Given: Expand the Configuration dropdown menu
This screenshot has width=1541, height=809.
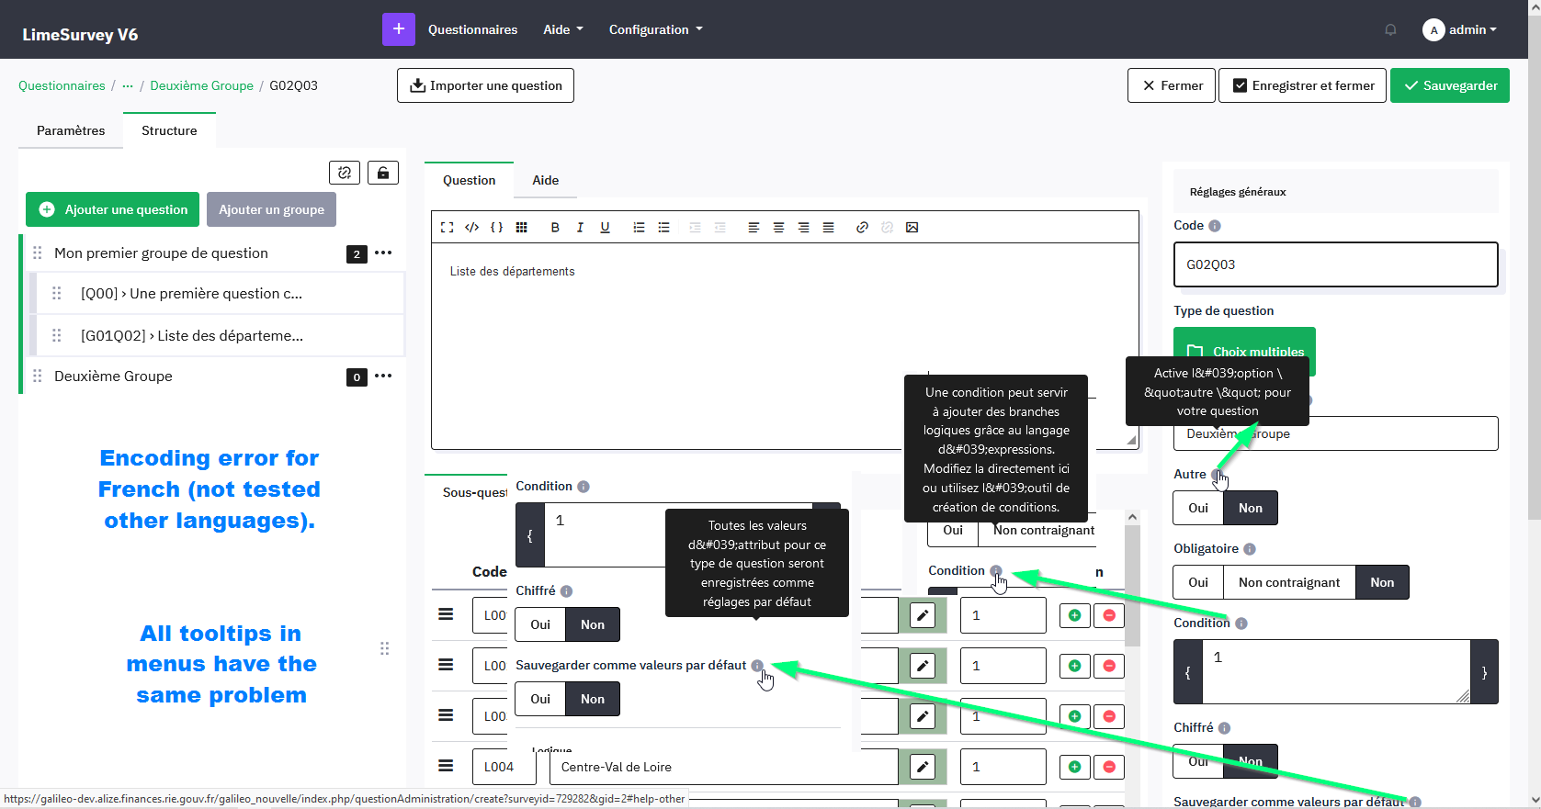Looking at the screenshot, I should [655, 29].
